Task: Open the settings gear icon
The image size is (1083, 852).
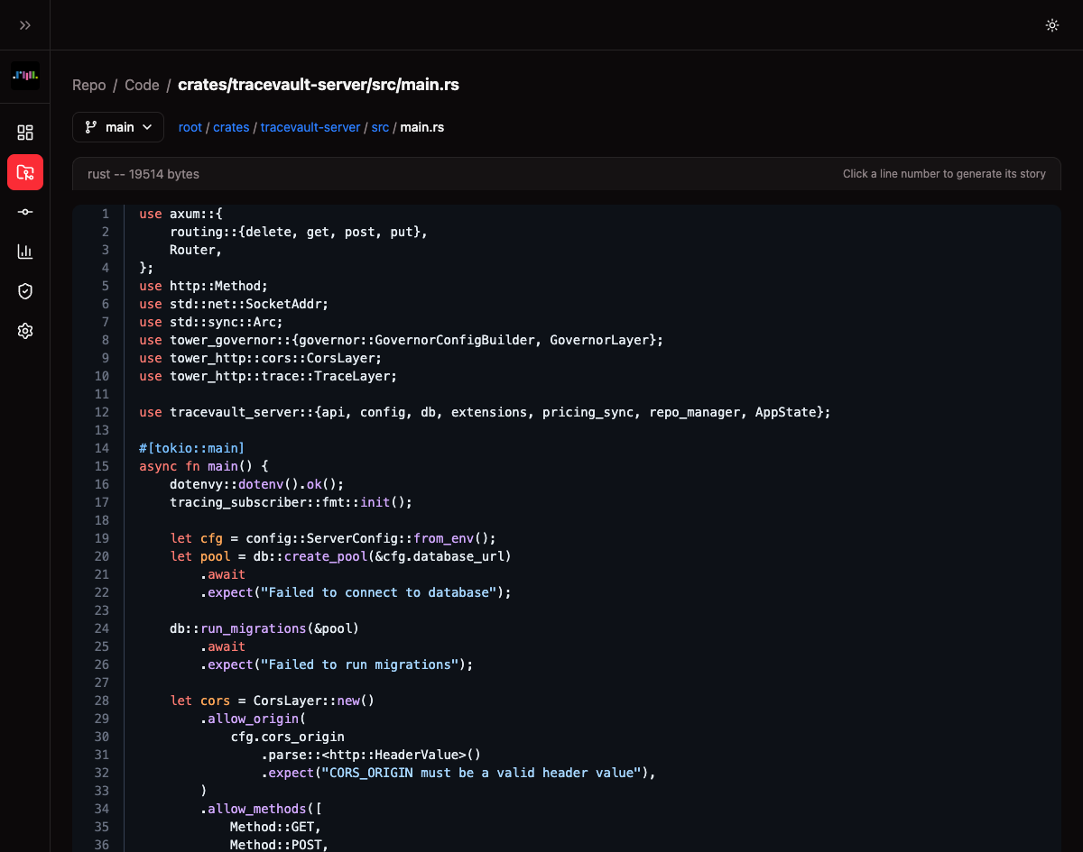Action: (24, 331)
